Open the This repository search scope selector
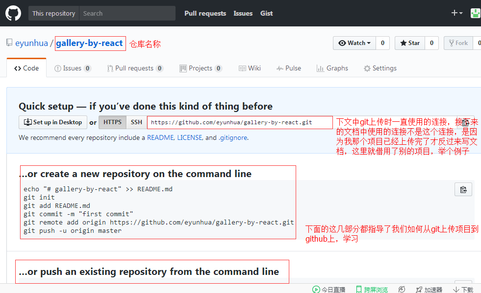The height and width of the screenshot is (293, 481). pos(53,13)
